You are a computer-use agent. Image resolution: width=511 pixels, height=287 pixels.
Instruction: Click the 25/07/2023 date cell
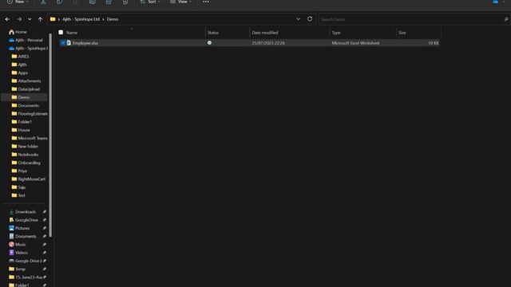tap(268, 43)
